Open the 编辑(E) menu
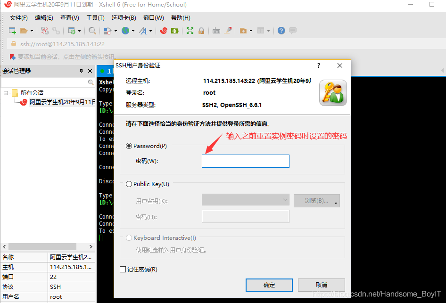This screenshot has height=303, width=446. coord(44,18)
